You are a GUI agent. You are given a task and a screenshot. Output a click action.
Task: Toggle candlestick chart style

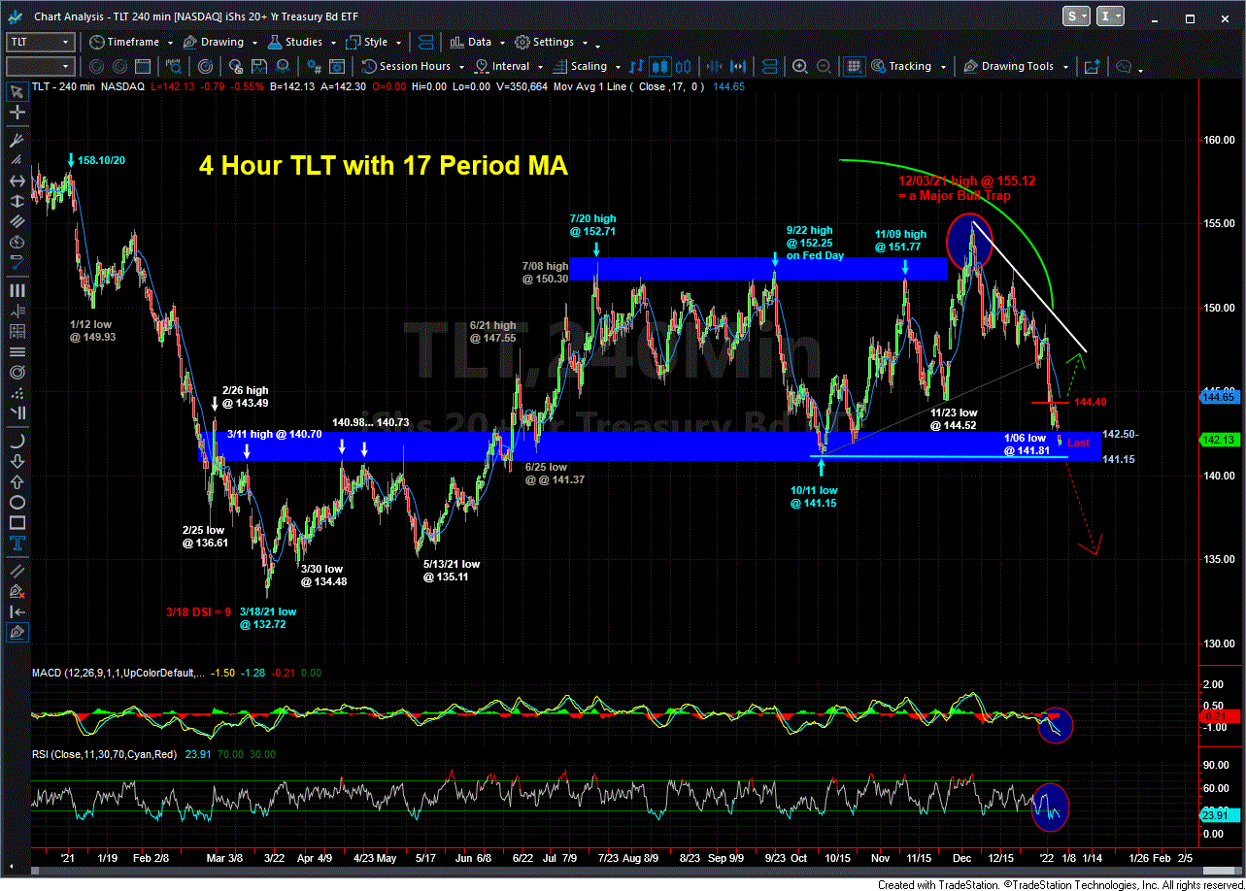tap(660, 66)
